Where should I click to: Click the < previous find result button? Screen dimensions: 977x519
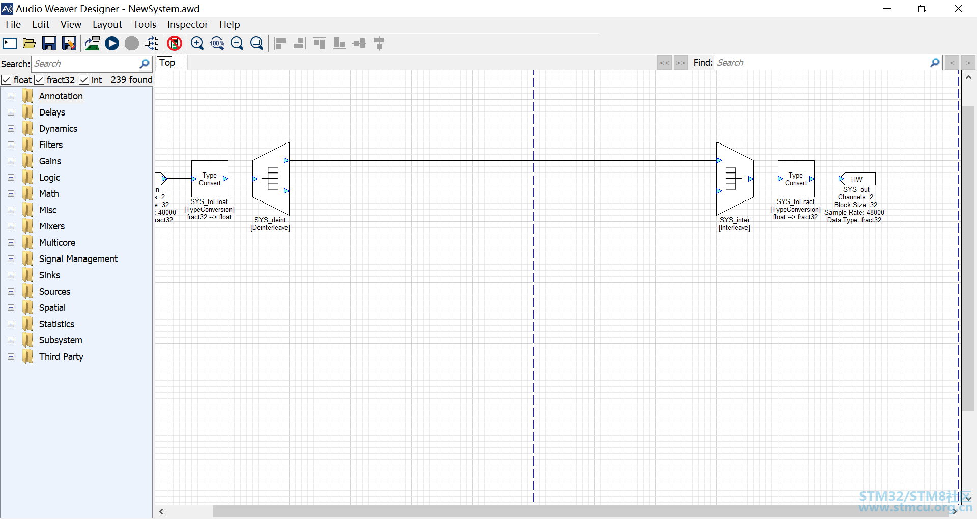952,63
